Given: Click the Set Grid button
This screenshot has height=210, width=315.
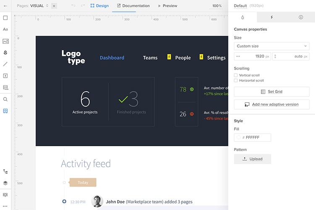Looking at the screenshot, I should (272, 92).
